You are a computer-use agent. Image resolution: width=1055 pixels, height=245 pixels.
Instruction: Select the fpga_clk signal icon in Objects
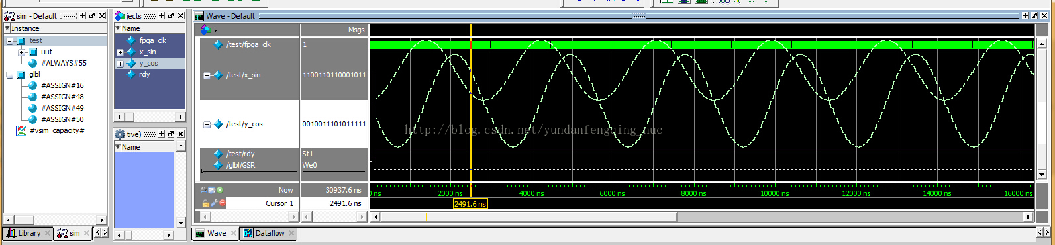click(x=131, y=40)
